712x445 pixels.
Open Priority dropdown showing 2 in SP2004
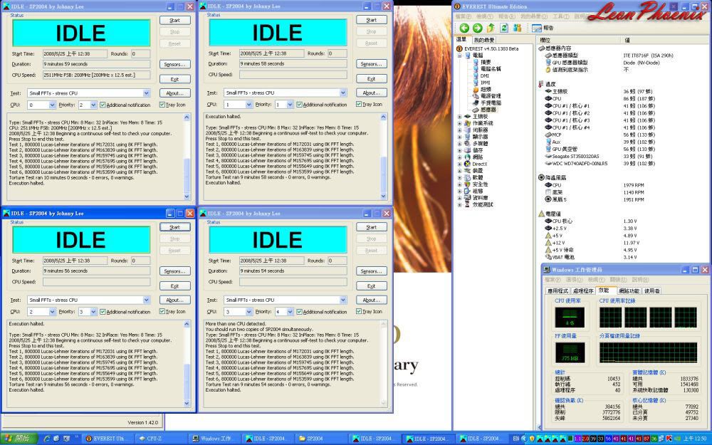93,105
